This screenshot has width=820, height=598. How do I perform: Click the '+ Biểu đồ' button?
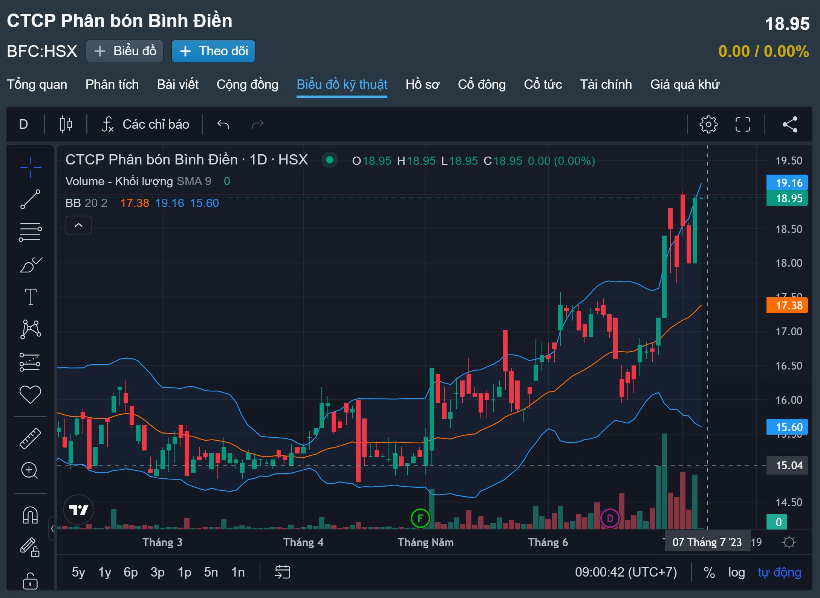[x=124, y=51]
